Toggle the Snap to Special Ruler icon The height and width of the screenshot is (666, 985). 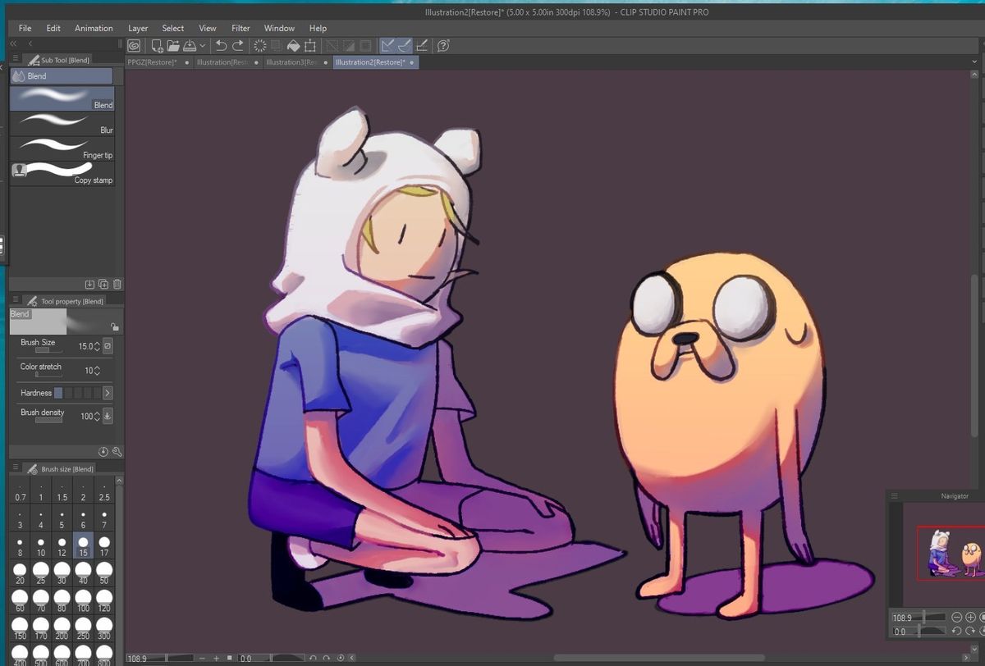404,46
